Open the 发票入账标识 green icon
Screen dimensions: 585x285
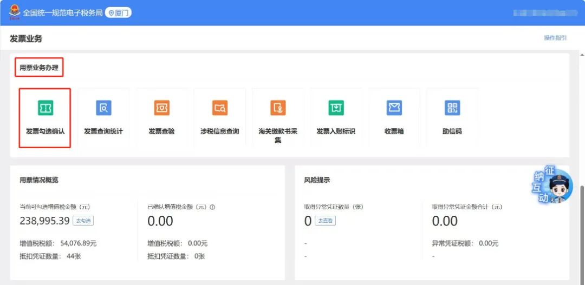(x=336, y=108)
